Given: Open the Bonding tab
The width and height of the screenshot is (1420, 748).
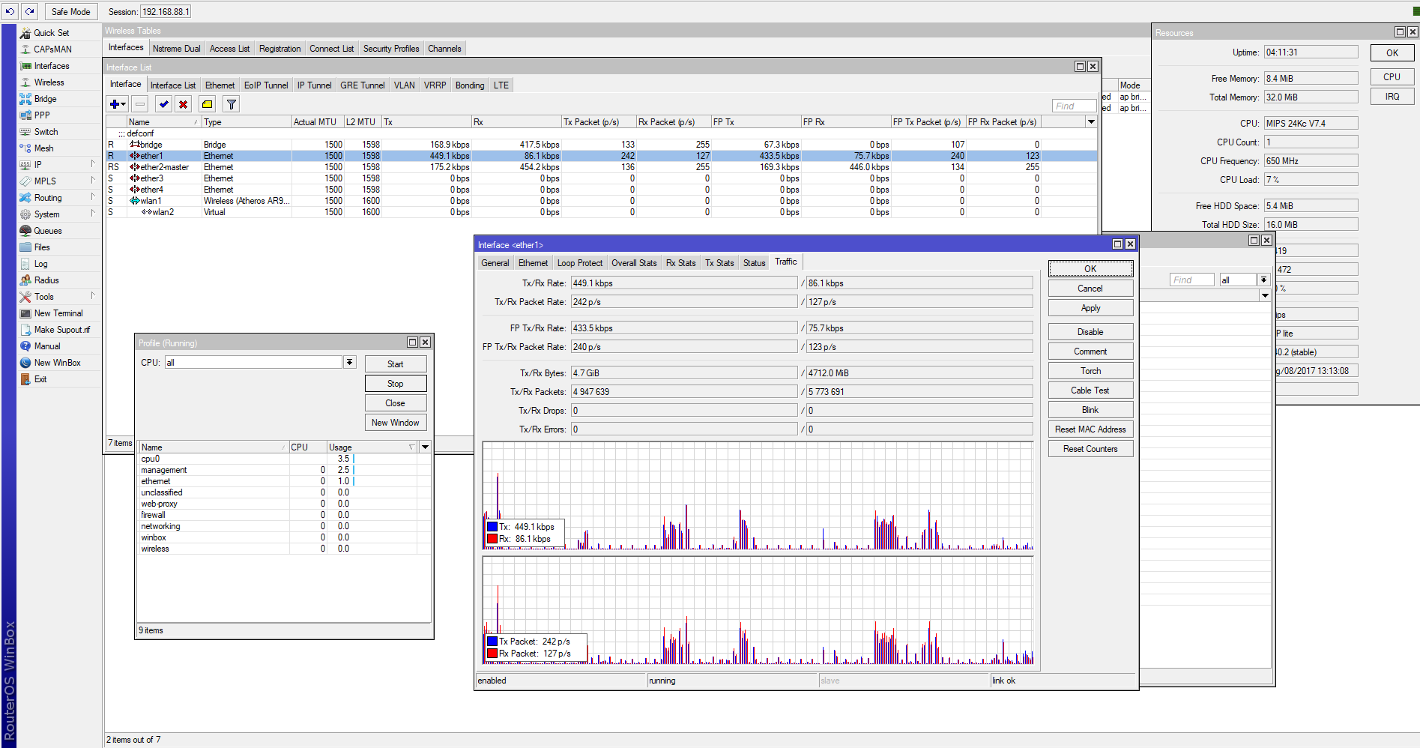Looking at the screenshot, I should (x=470, y=85).
